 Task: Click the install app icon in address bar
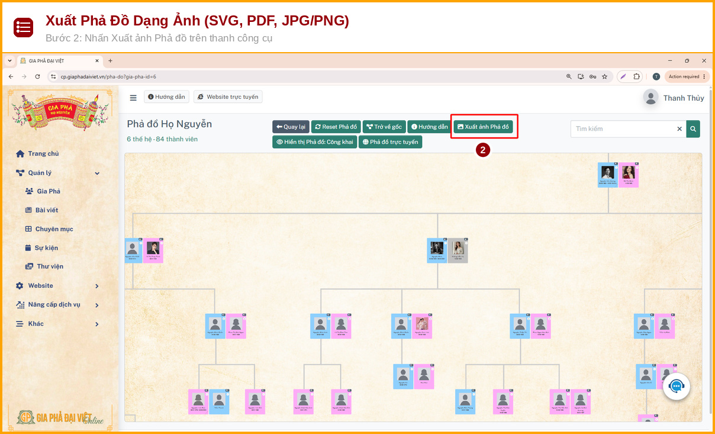(581, 76)
